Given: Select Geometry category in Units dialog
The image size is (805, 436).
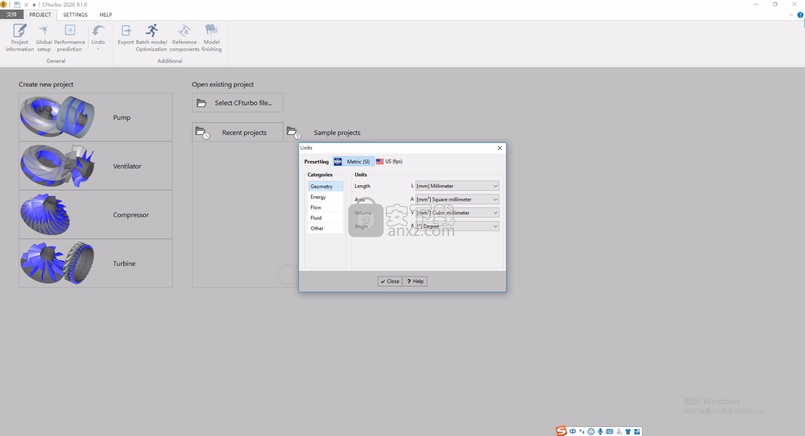Looking at the screenshot, I should (326, 186).
